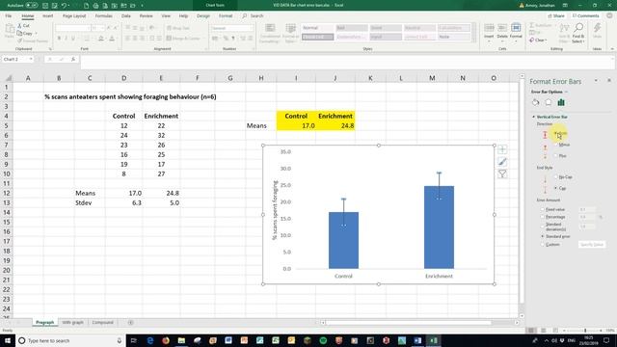617x347 pixels.
Task: Switch to the Design ribbon tab
Action: (x=203, y=15)
